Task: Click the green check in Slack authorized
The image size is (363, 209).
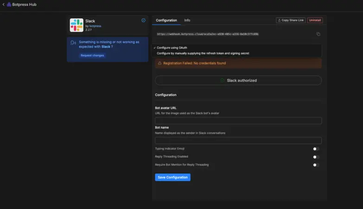Action: 222,80
